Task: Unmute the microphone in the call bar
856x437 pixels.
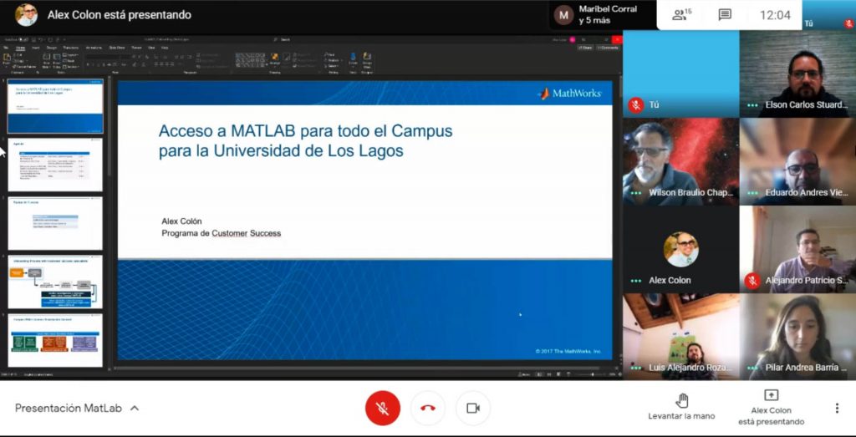Action: coord(382,408)
